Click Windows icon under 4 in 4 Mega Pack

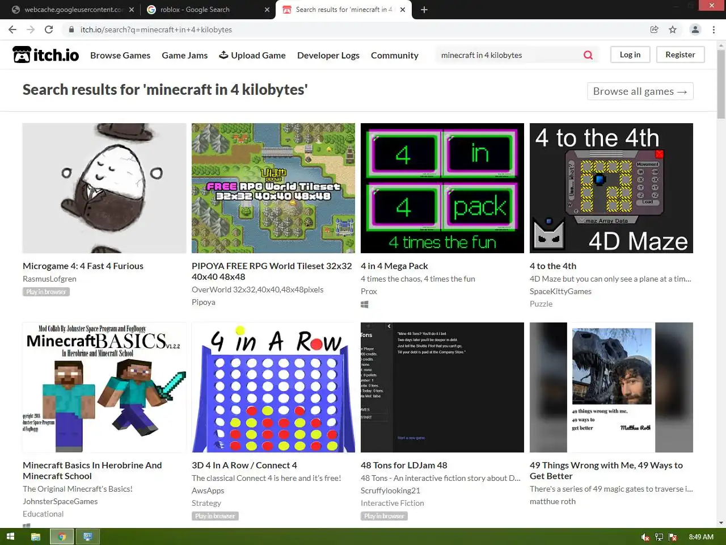pyautogui.click(x=365, y=304)
